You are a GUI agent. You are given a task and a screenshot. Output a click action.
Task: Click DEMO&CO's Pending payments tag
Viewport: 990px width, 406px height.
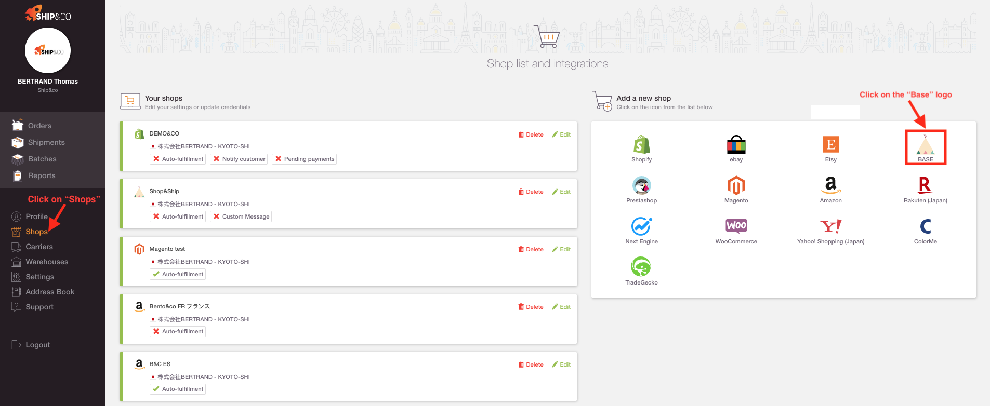304,159
